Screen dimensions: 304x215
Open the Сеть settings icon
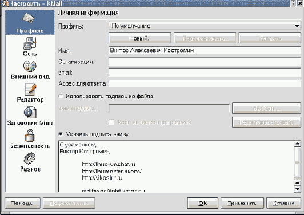(x=30, y=43)
